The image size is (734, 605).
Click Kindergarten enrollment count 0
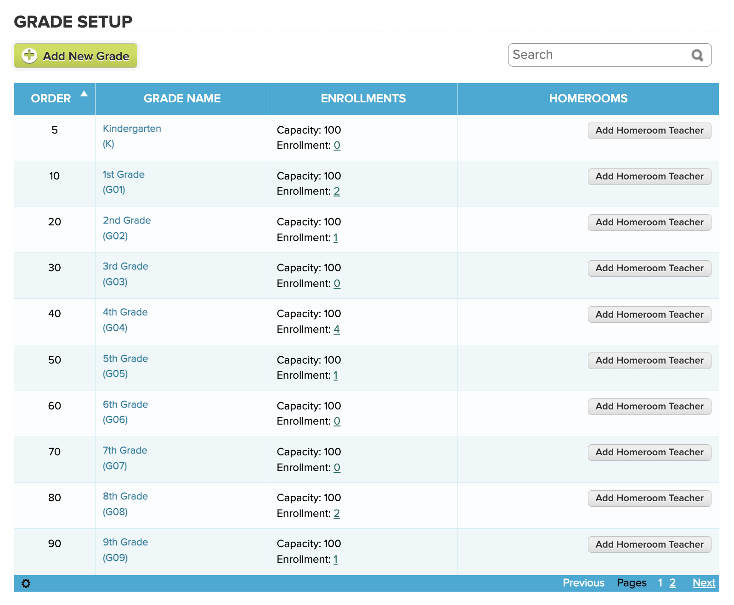coord(337,145)
